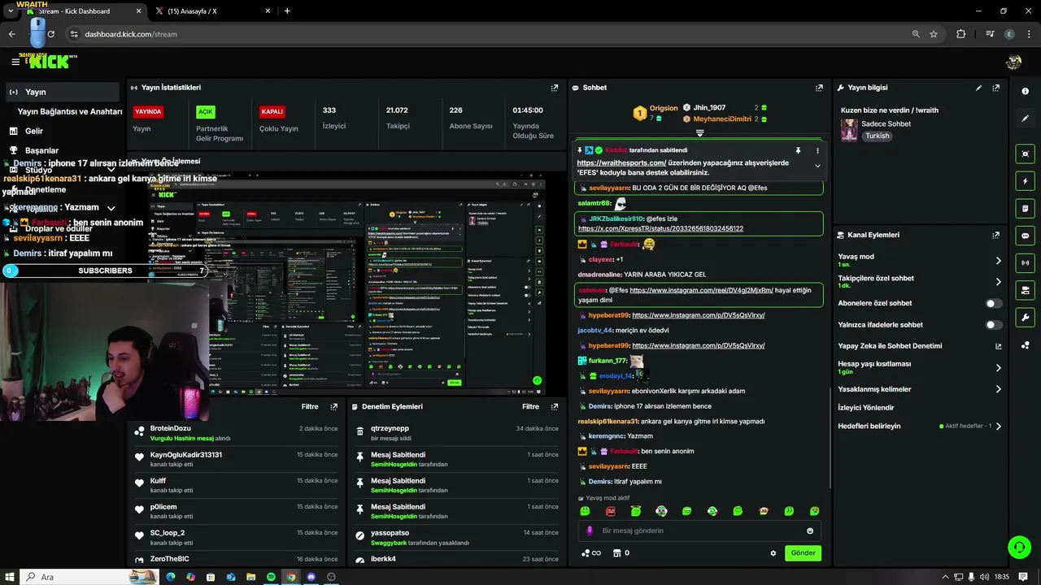
Task: Switch to the Anasayfa / X browser tab
Action: [211, 11]
